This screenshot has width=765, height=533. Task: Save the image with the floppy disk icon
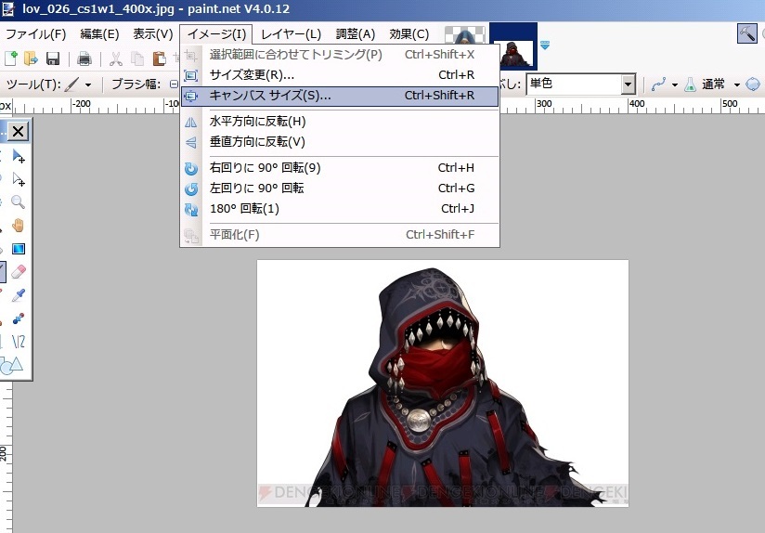pos(53,58)
